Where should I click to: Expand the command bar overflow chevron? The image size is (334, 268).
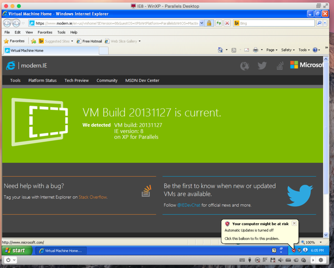coord(326,48)
